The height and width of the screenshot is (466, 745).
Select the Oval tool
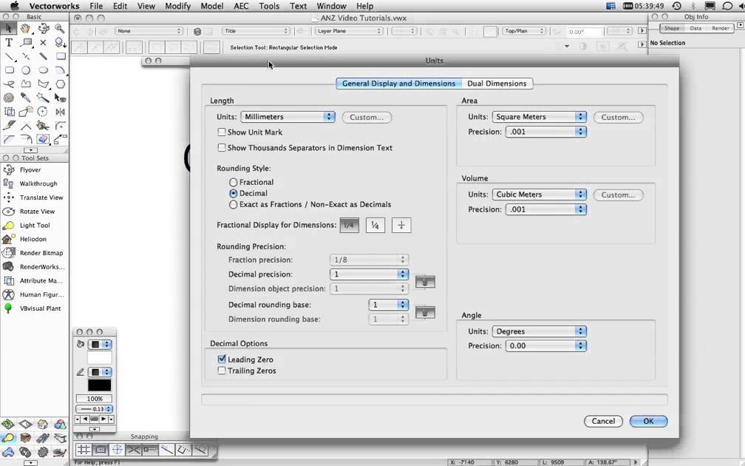[x=43, y=70]
